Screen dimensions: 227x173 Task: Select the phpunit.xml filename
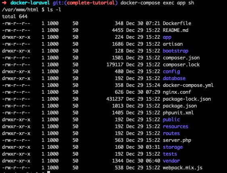tap(178, 113)
